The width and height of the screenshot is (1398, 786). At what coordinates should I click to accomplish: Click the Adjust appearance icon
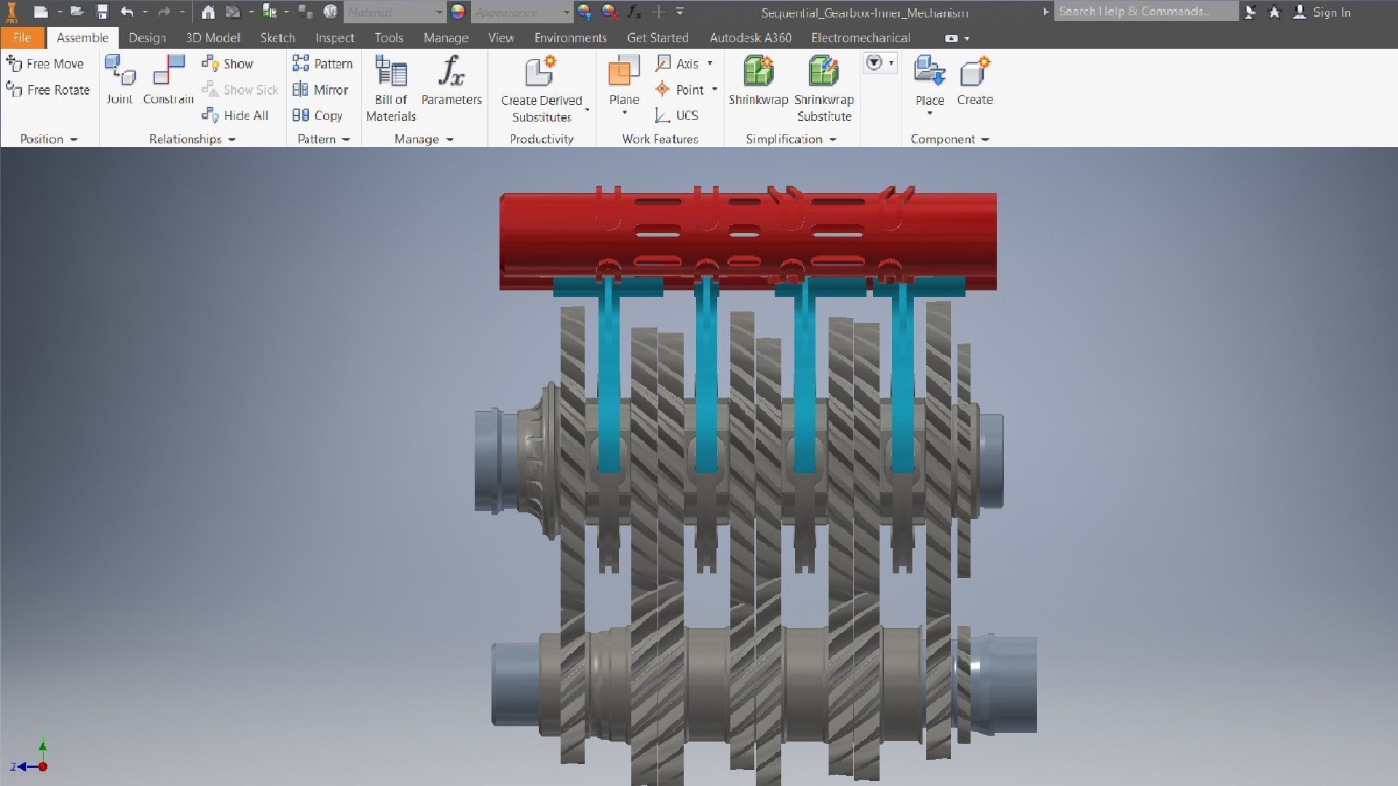click(584, 12)
